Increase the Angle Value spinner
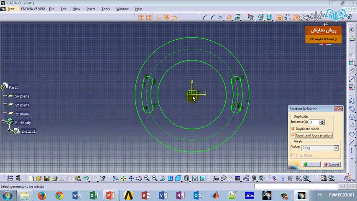 click(x=336, y=147)
